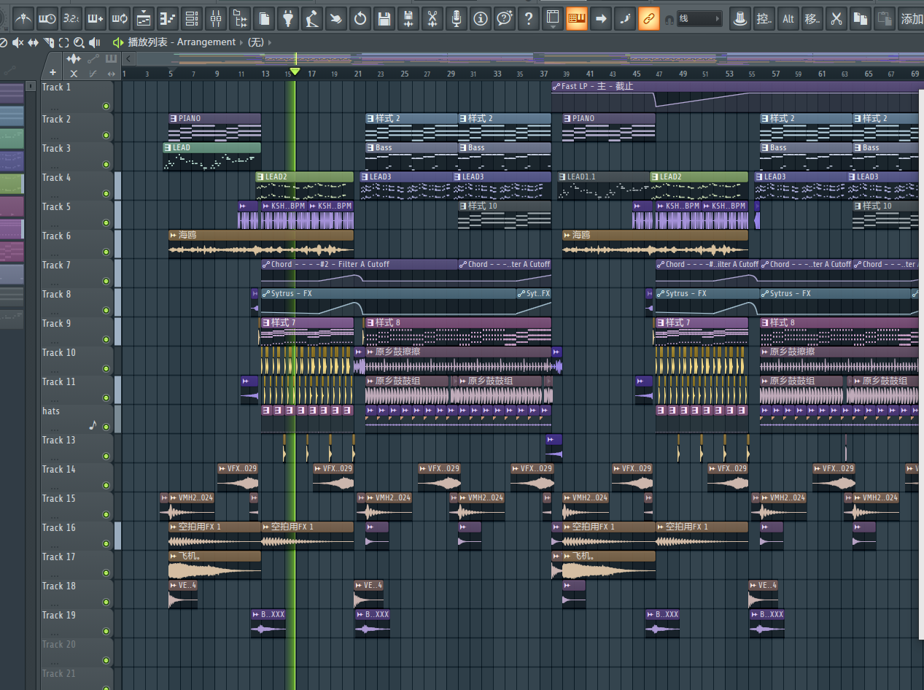Click the circular undo history icon
The height and width of the screenshot is (690, 924).
pos(360,19)
